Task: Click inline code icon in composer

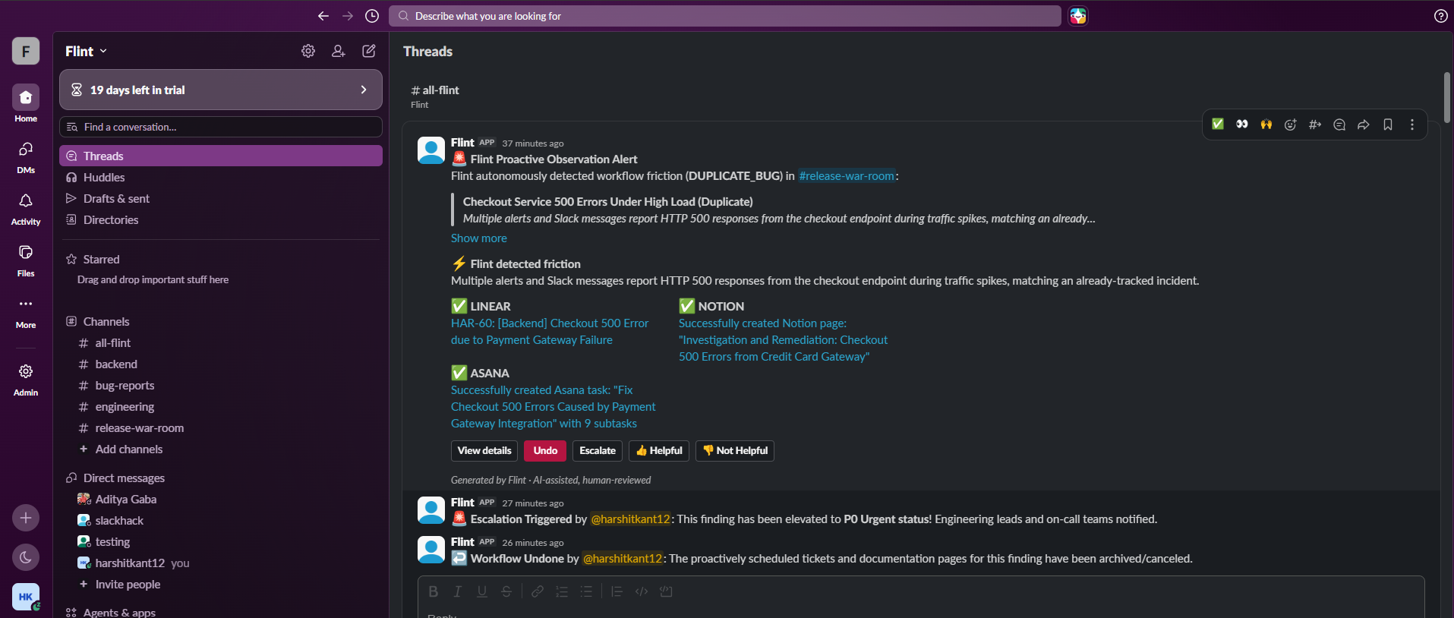Action: (x=642, y=591)
